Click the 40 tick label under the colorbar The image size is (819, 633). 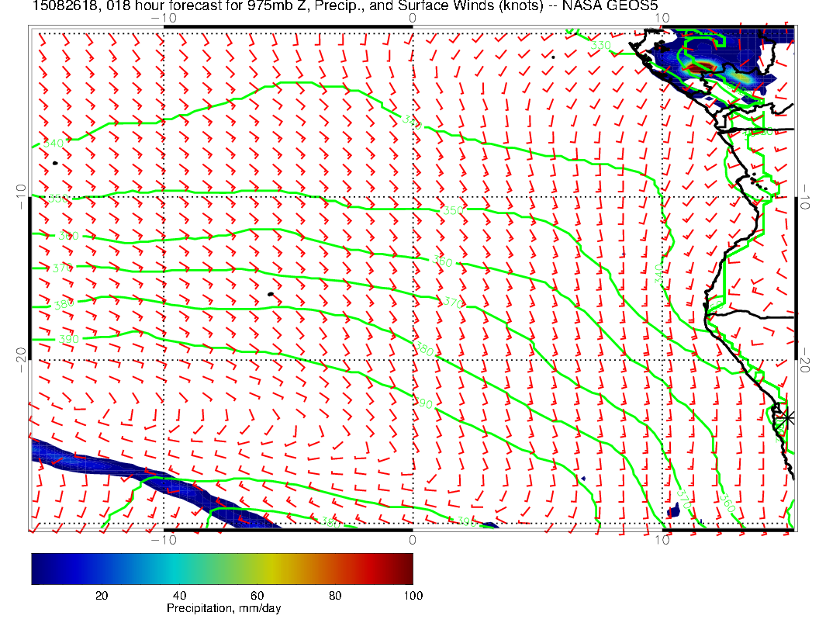point(179,595)
